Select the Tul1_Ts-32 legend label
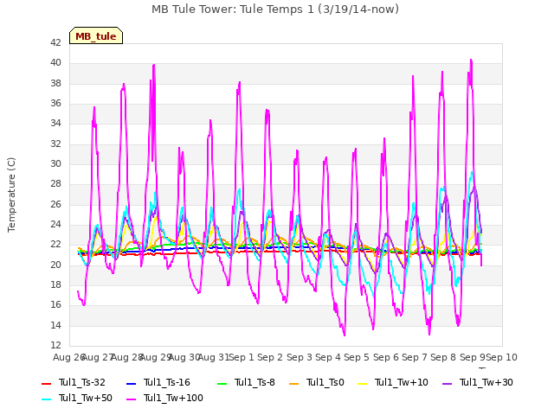 click(x=82, y=382)
